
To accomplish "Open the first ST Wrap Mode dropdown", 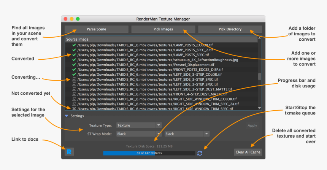I will coord(139,134).
